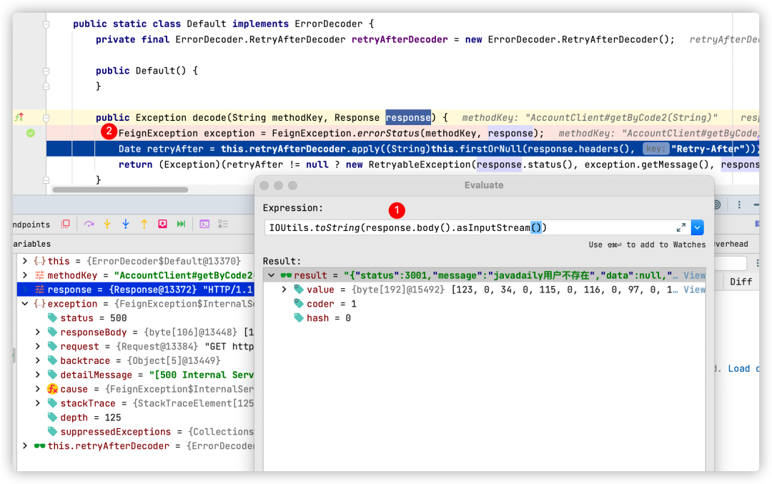The image size is (772, 484).
Task: Select the suppressedExceptions row
Action: pyautogui.click(x=135, y=432)
